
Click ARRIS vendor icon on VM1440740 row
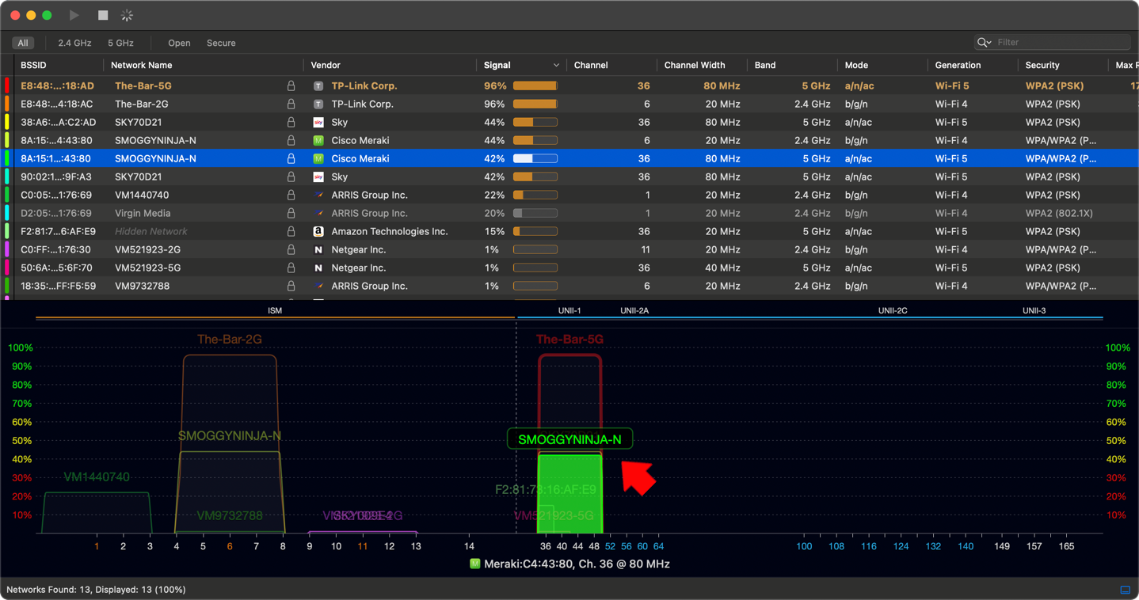[x=318, y=195]
